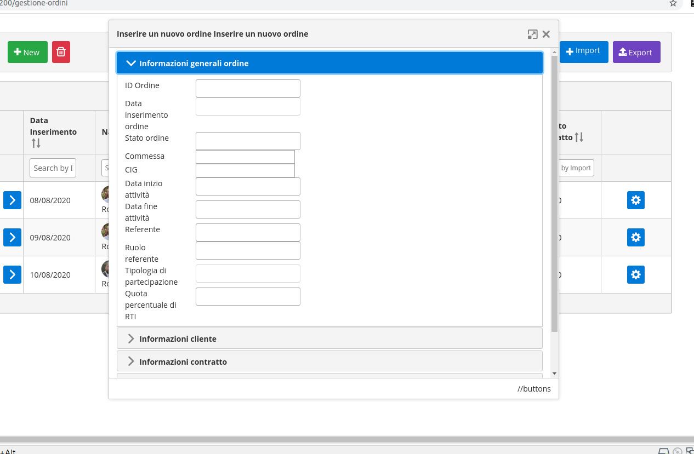This screenshot has width=694, height=454.
Task: Expand the 08/08/2020 order row
Action: [x=12, y=200]
